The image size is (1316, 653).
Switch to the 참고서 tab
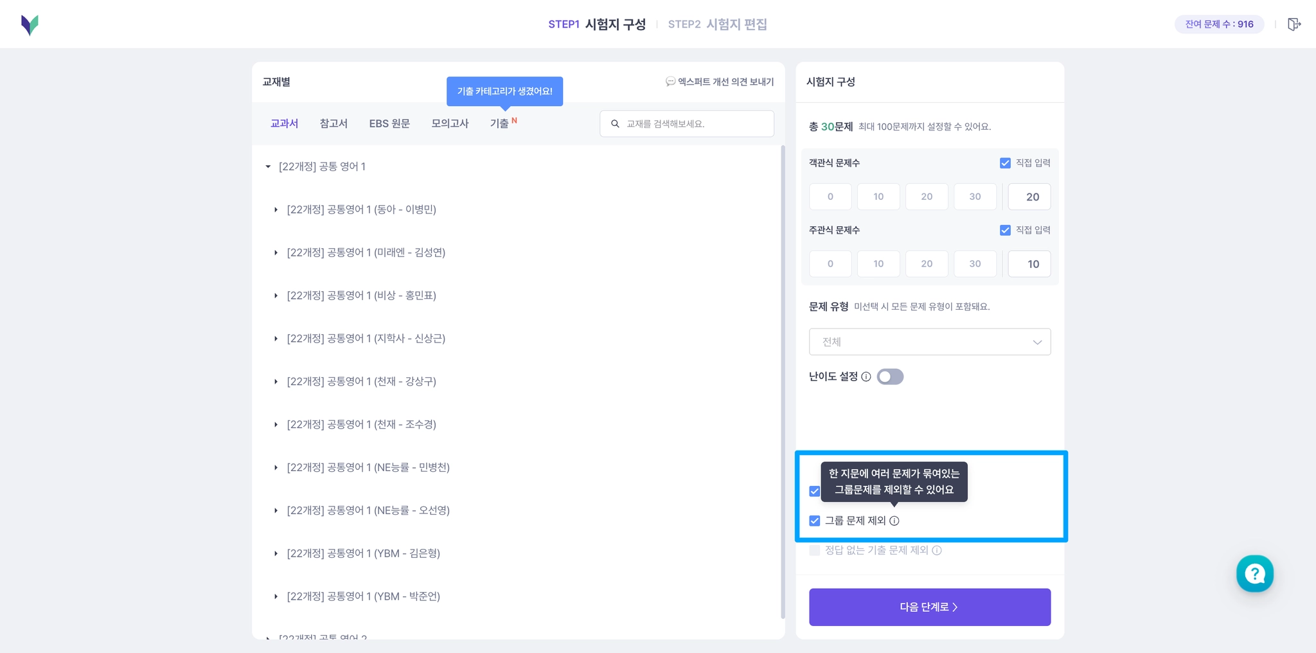333,123
